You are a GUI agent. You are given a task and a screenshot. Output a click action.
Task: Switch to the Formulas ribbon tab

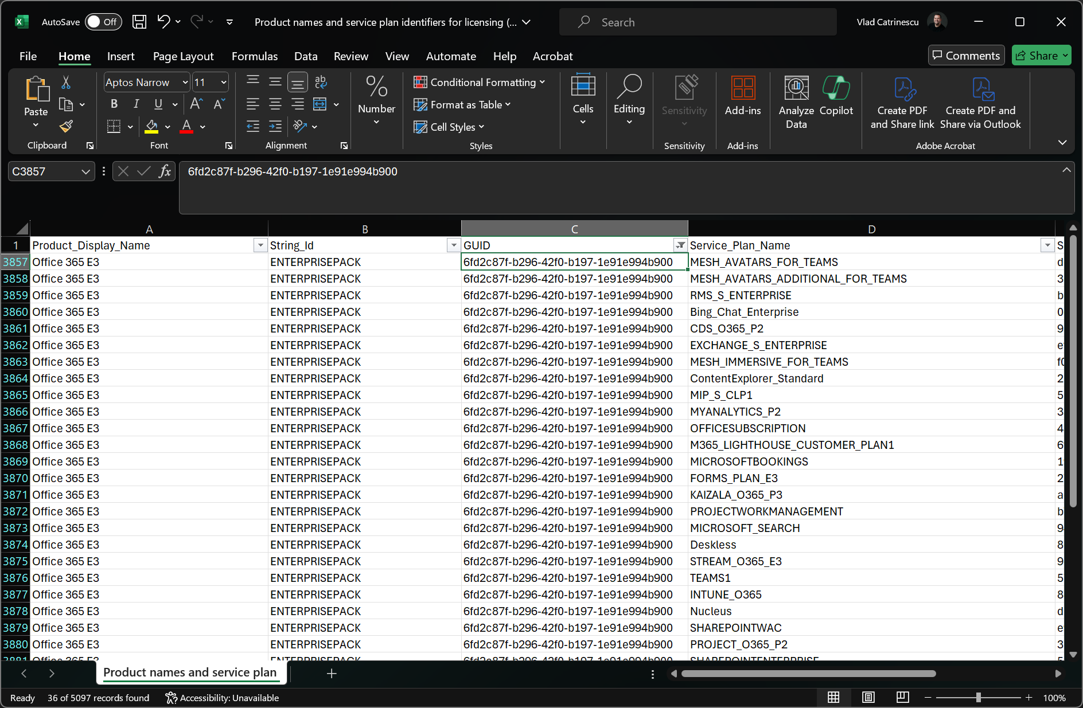[254, 56]
